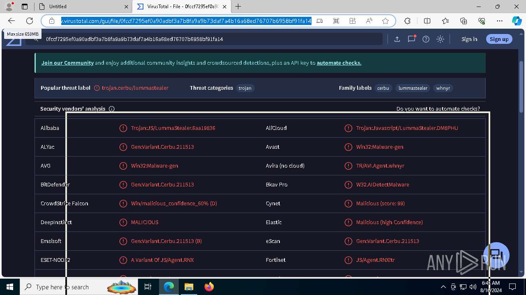
Task: Open VirusTotal help question icon
Action: pos(426,39)
